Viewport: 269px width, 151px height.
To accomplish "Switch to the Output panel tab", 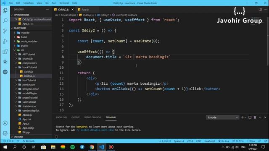I will [76, 117].
